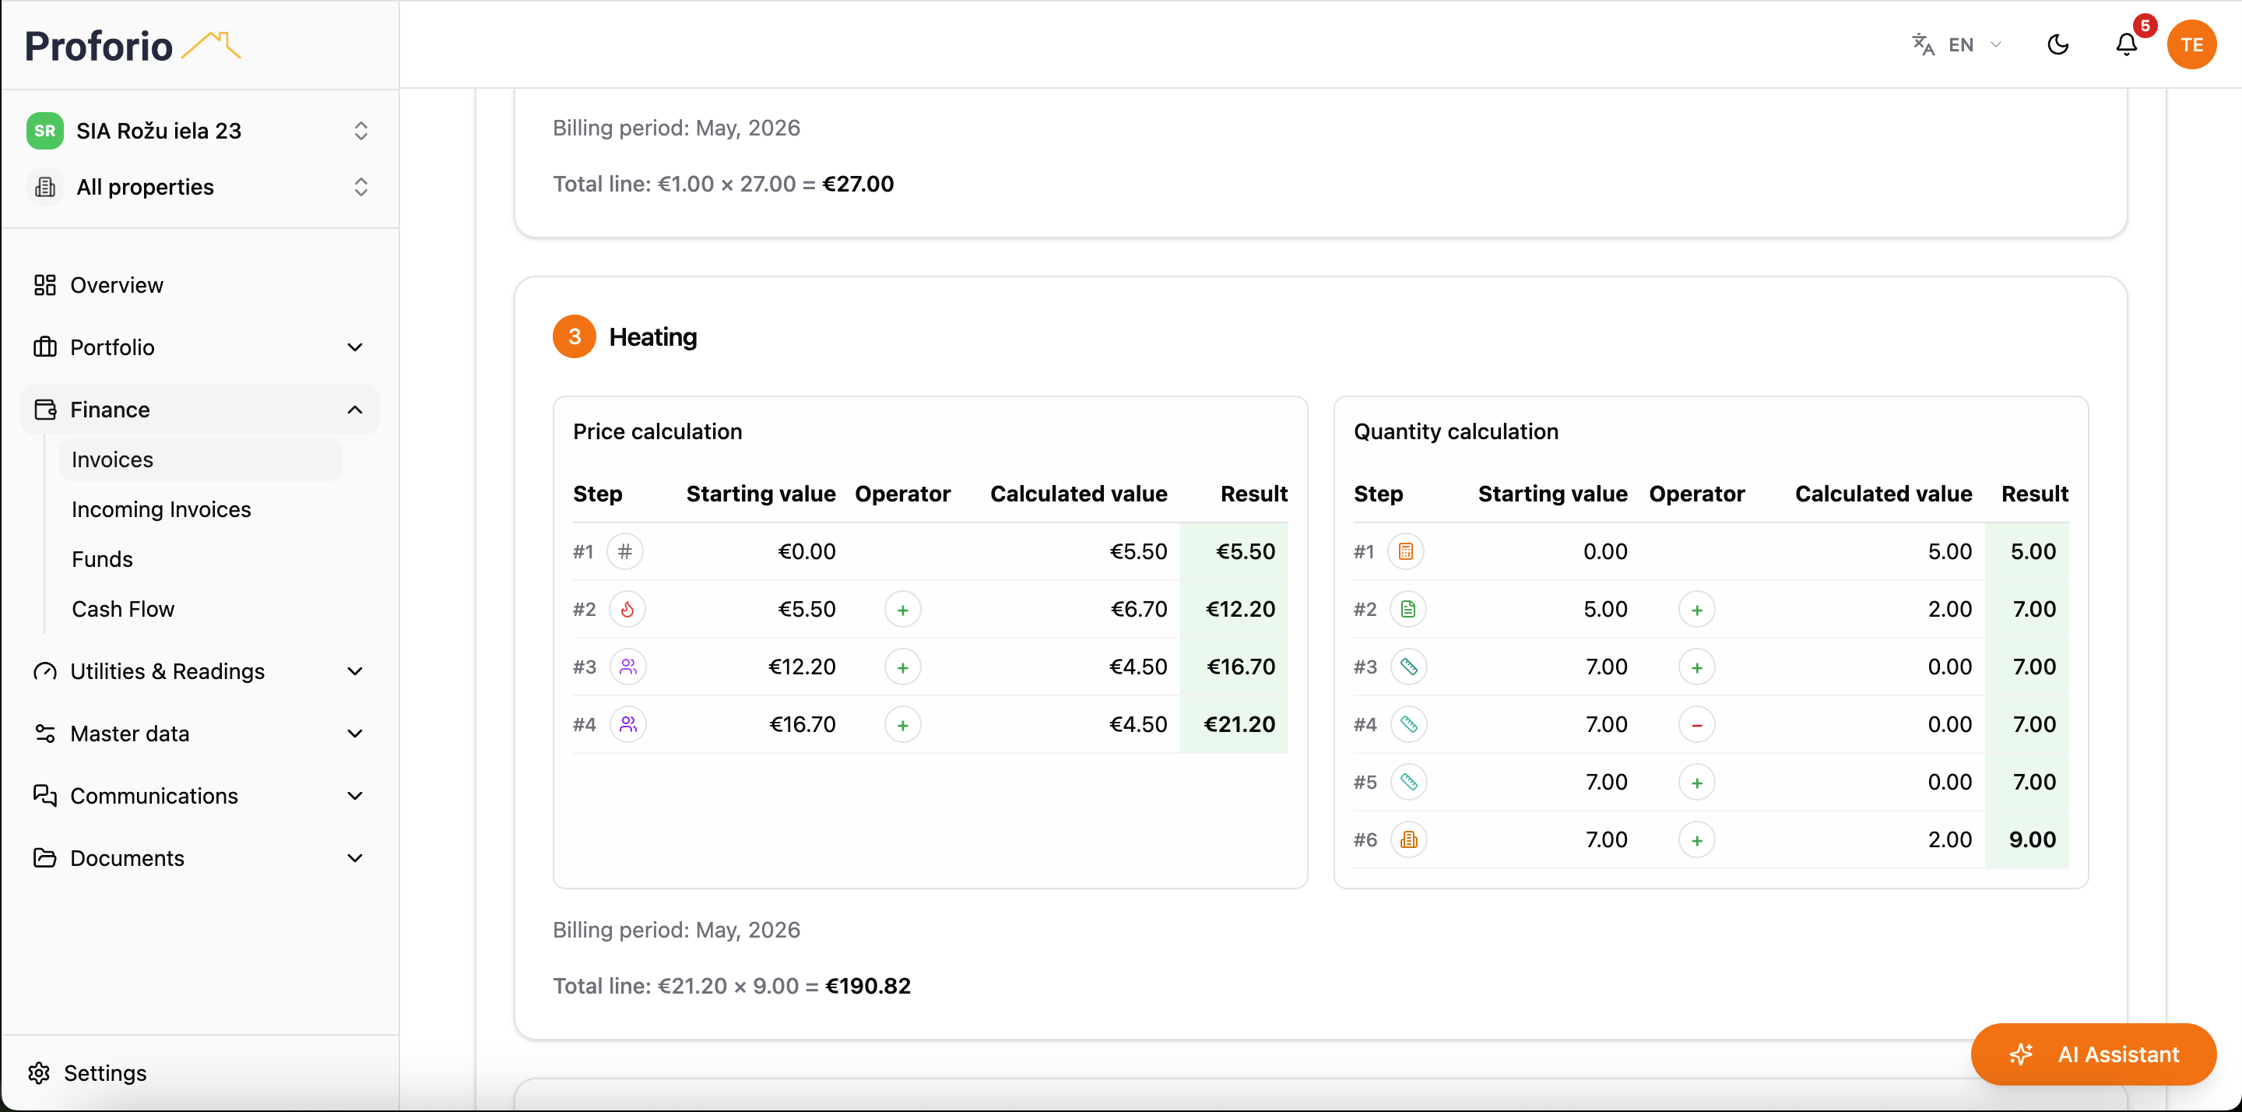Viewport: 2242px width, 1112px height.
Task: Click price step #3 people icon
Action: [627, 667]
